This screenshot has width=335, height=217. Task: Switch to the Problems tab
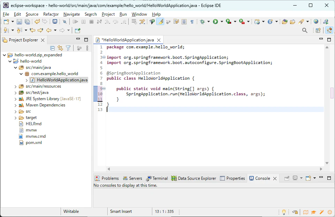107,178
